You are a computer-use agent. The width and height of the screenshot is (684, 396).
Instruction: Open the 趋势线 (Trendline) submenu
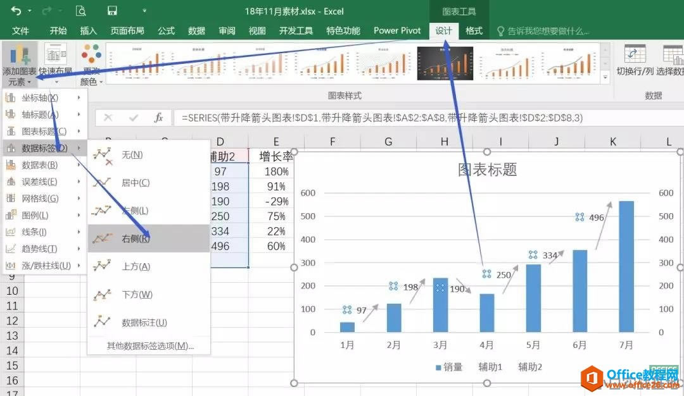pos(42,249)
